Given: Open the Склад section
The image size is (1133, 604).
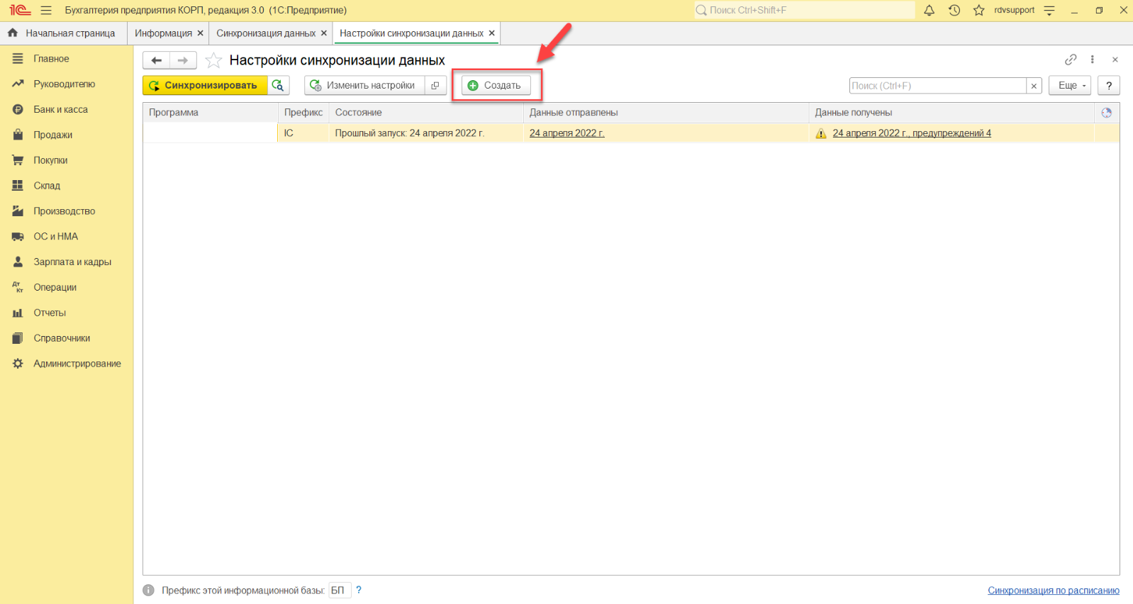Looking at the screenshot, I should tap(67, 186).
